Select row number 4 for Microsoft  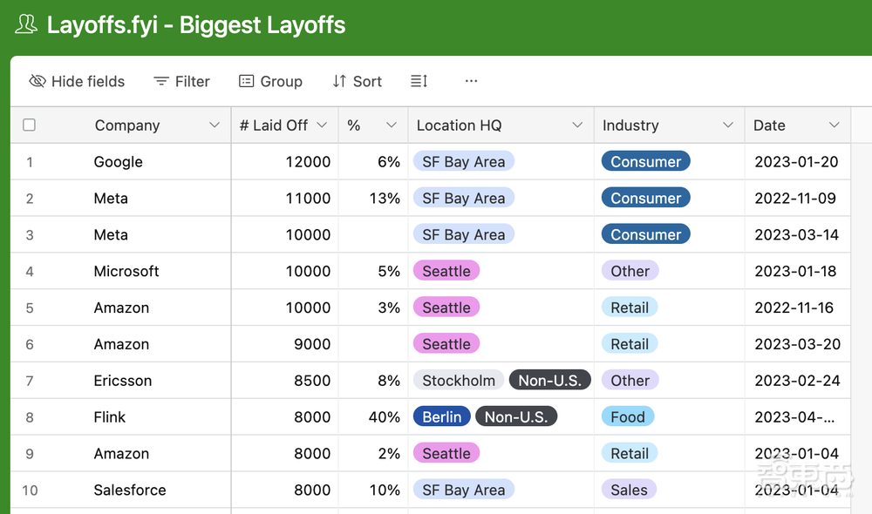[30, 272]
